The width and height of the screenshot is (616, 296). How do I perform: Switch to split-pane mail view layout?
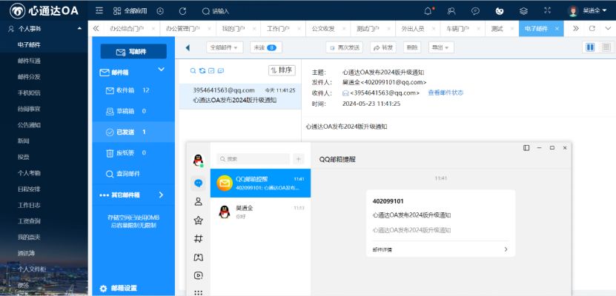[x=590, y=47]
